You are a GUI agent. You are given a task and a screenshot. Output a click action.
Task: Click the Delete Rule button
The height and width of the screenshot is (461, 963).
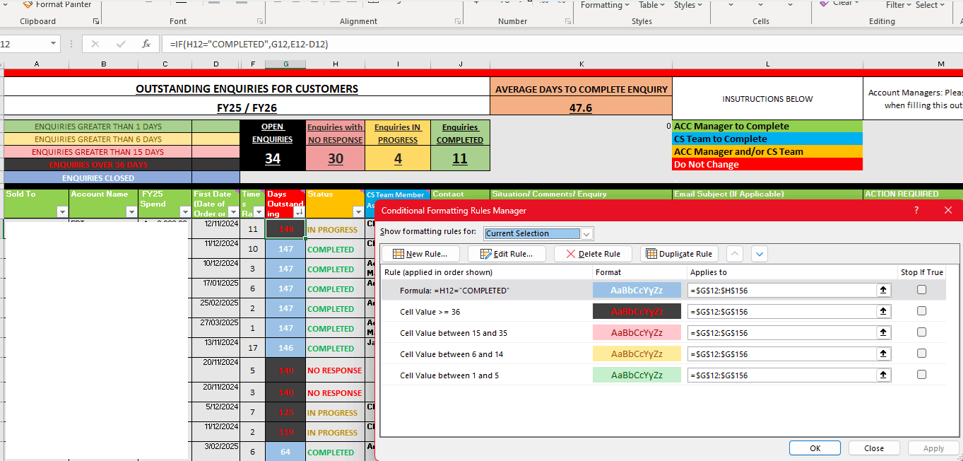[x=593, y=254]
